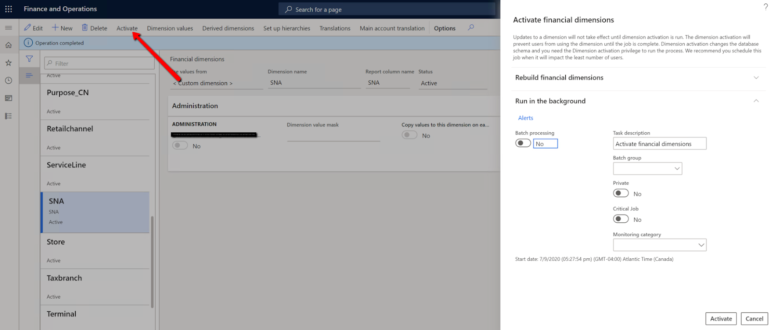Click the filter funnel icon
771x330 pixels.
click(x=29, y=59)
